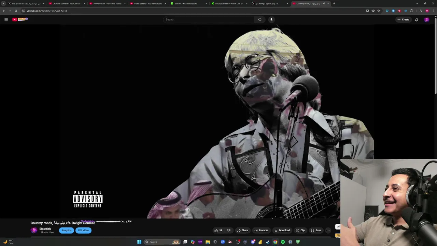
Task: Click the YouTube search magnifier button
Action: point(260,19)
